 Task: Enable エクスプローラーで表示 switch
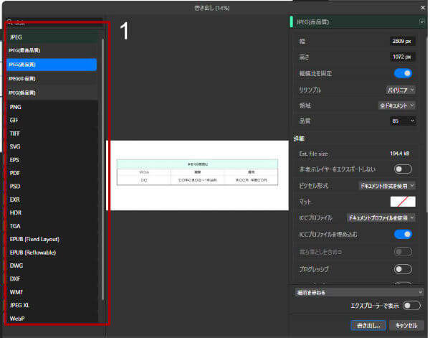(411, 305)
